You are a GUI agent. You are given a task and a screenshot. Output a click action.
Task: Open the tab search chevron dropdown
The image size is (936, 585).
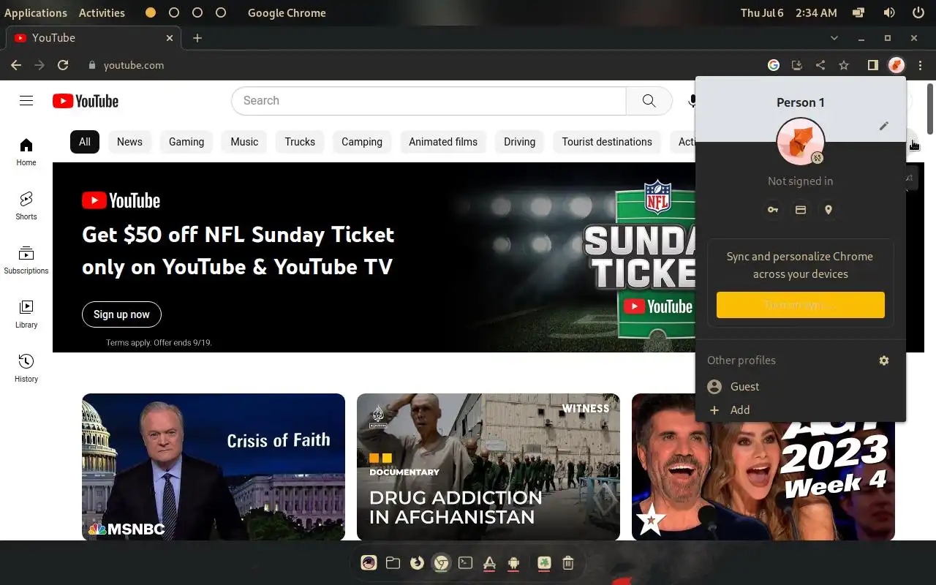pos(834,38)
